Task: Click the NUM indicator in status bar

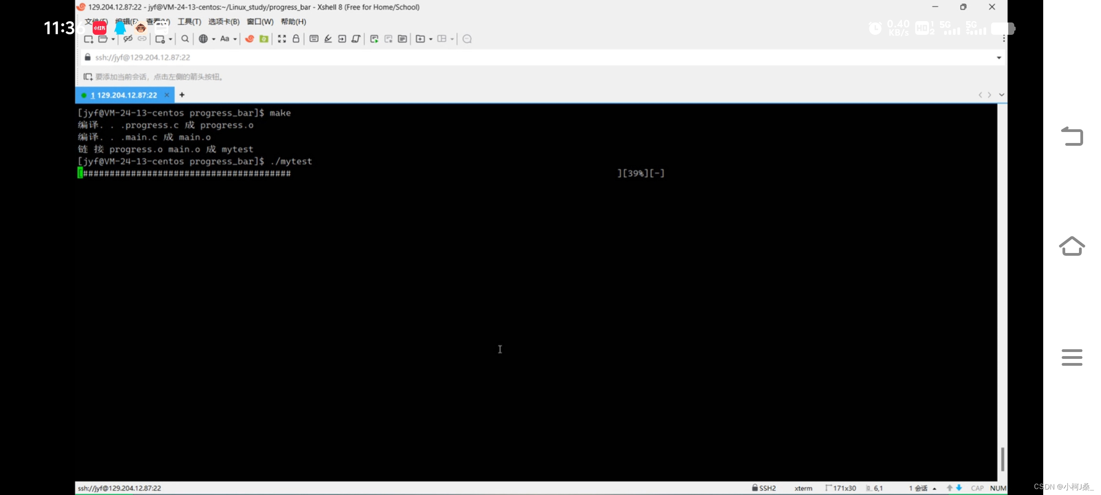Action: click(x=998, y=488)
